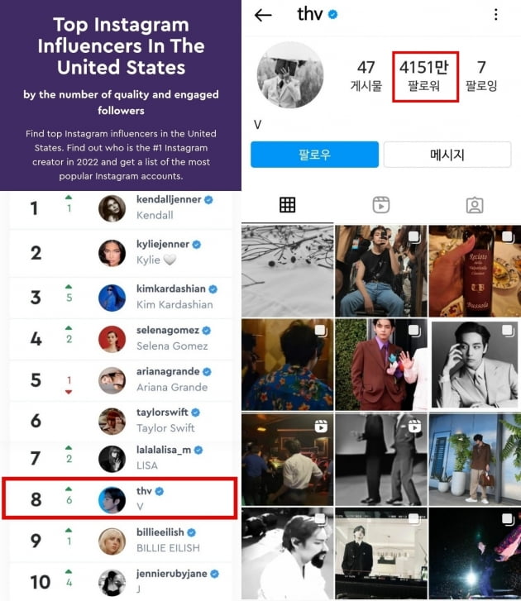Image resolution: width=521 pixels, height=601 pixels.
Task: Open the Reels tab icon
Action: (381, 205)
